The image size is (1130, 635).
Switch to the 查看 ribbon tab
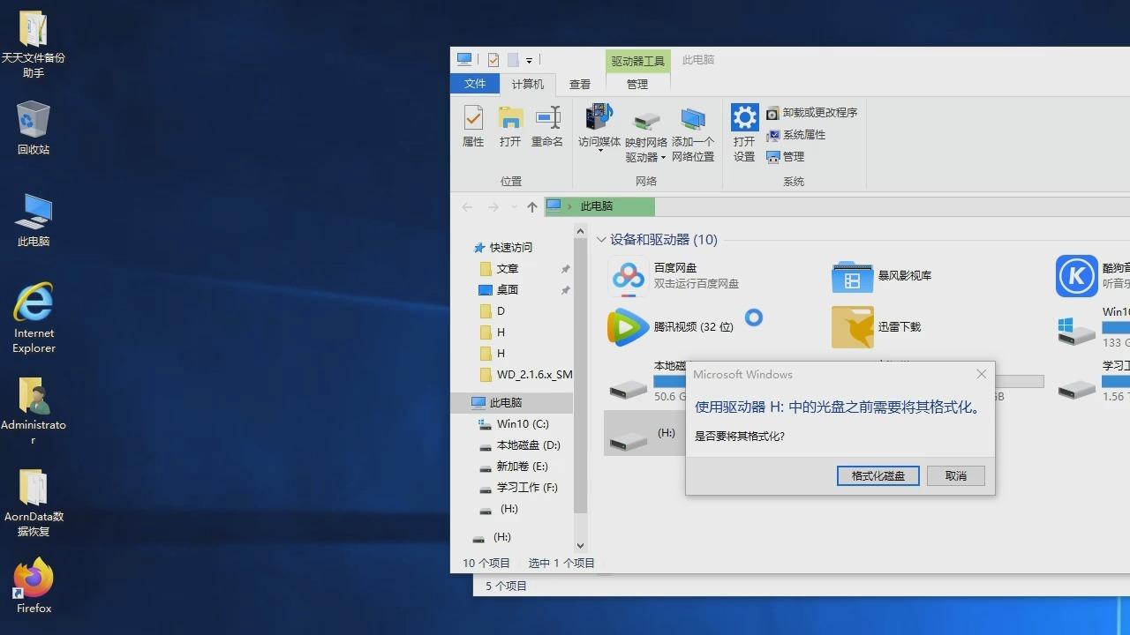coord(579,84)
